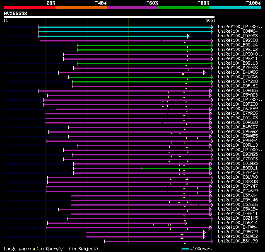Click the purple arrowhead ending row Q56ZI4
The height and width of the screenshot is (252, 265).
coord(186,223)
